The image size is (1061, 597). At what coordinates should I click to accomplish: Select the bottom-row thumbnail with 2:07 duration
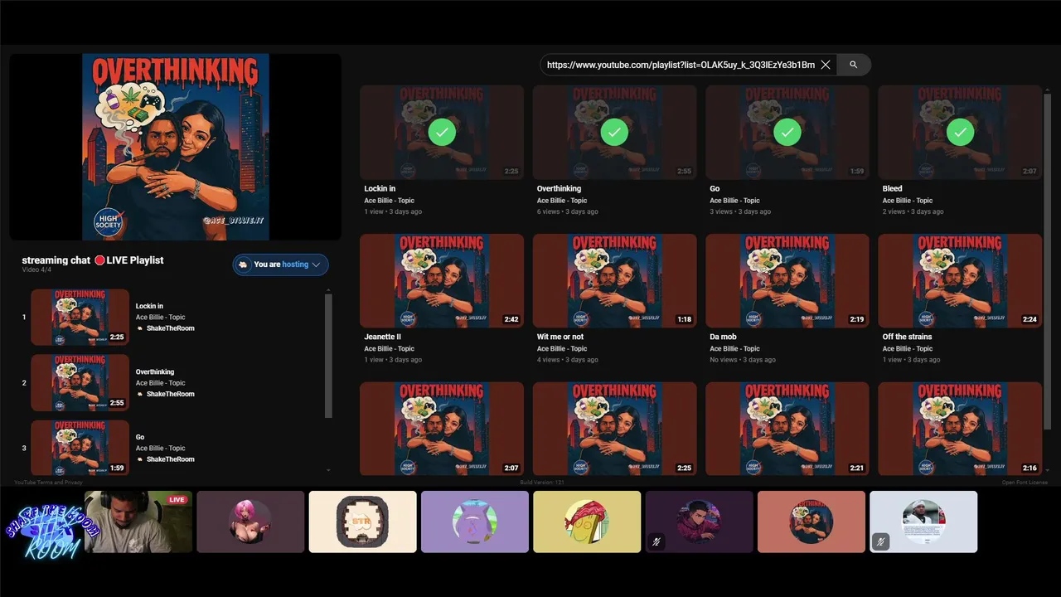[442, 429]
